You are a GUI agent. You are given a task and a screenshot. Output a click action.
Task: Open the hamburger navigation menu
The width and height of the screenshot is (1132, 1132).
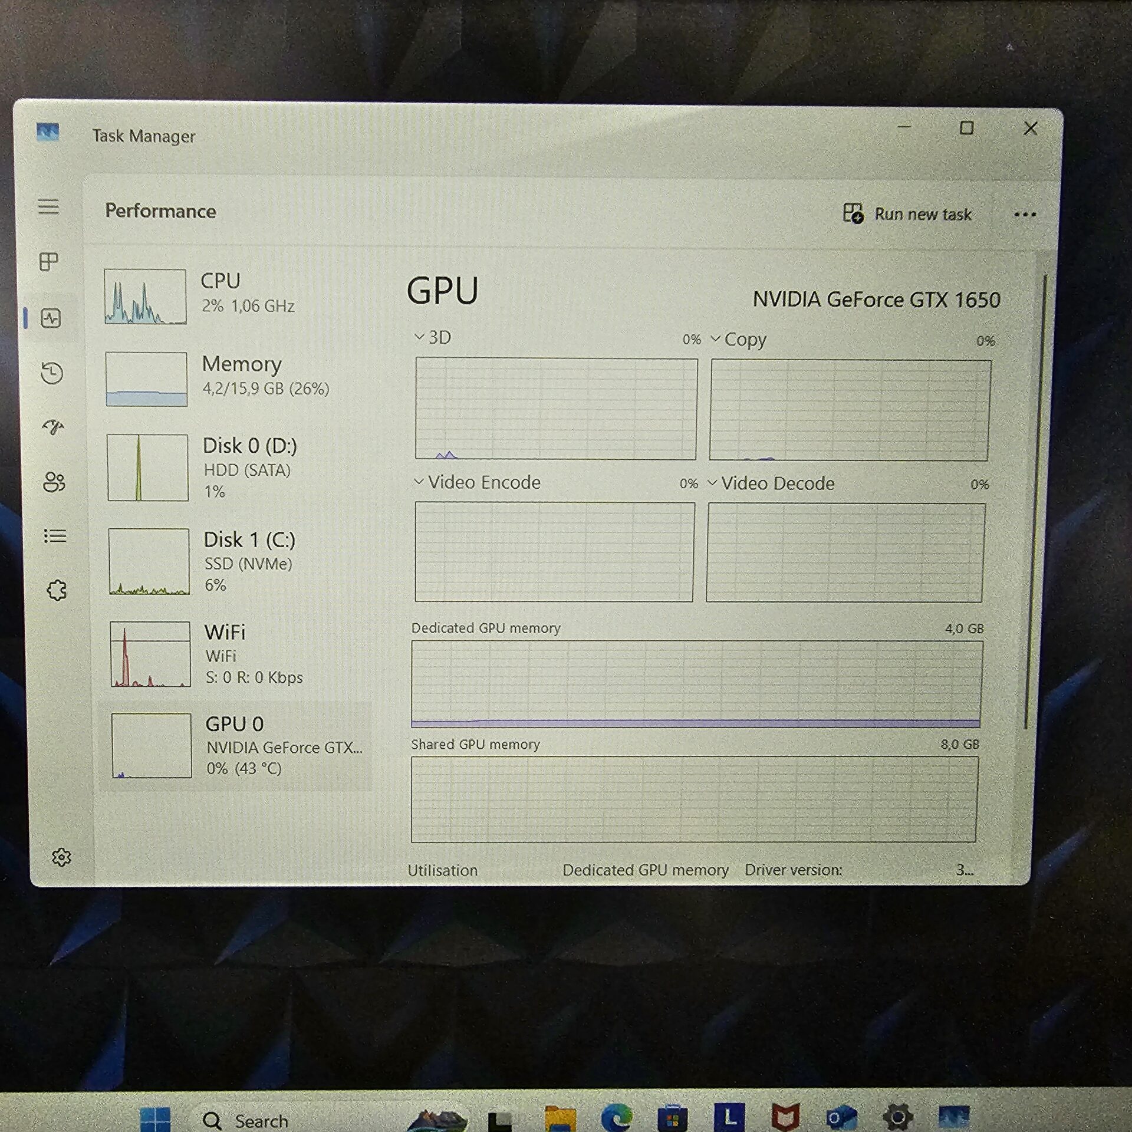(48, 206)
